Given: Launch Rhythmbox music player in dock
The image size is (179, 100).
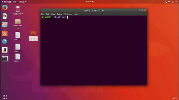Looking at the screenshot, I should pyautogui.click(x=5, y=16).
